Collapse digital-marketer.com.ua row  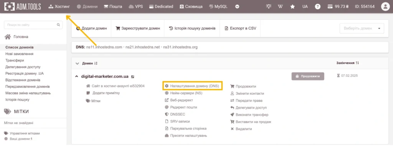[77, 76]
